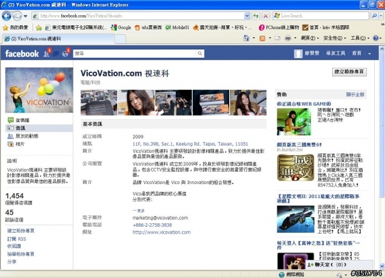Open the Facebook account dropdown arrow
385x278 pixels.
point(369,54)
